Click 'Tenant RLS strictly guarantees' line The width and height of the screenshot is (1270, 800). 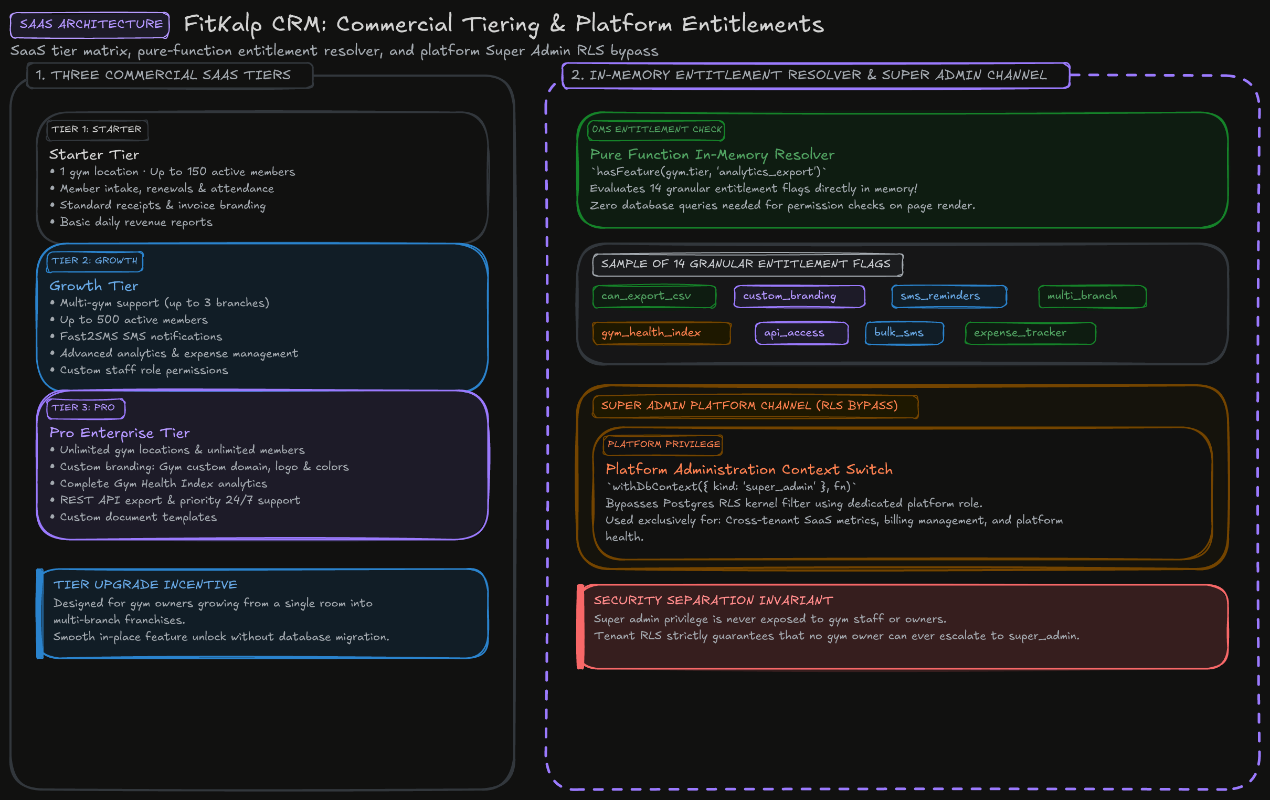coord(837,636)
